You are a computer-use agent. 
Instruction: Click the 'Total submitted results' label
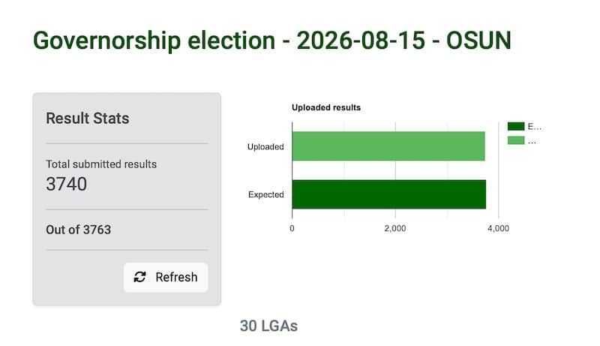pos(101,164)
